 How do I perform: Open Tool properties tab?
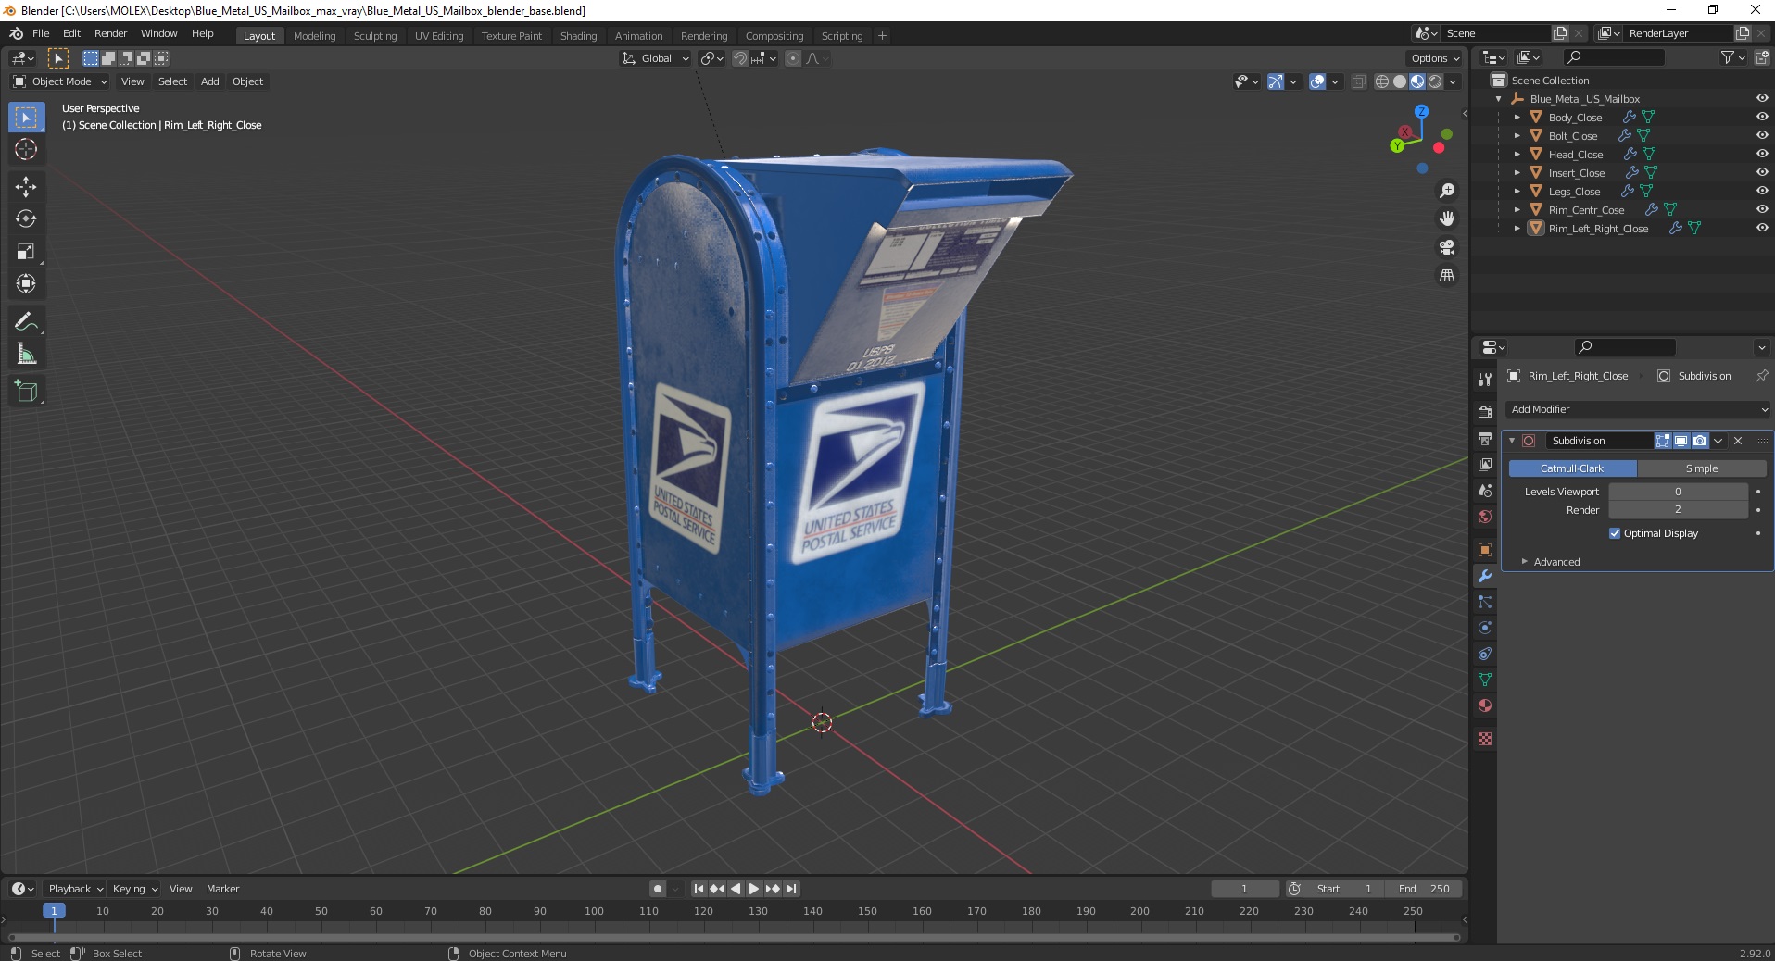[x=1485, y=379]
